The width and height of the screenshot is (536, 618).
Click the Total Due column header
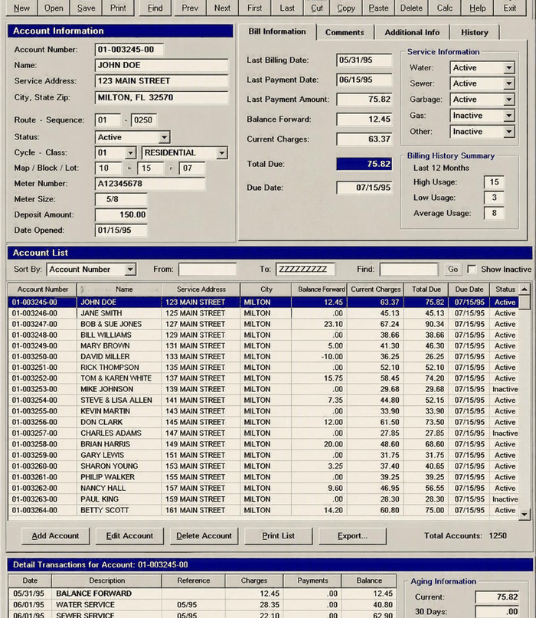coord(426,289)
